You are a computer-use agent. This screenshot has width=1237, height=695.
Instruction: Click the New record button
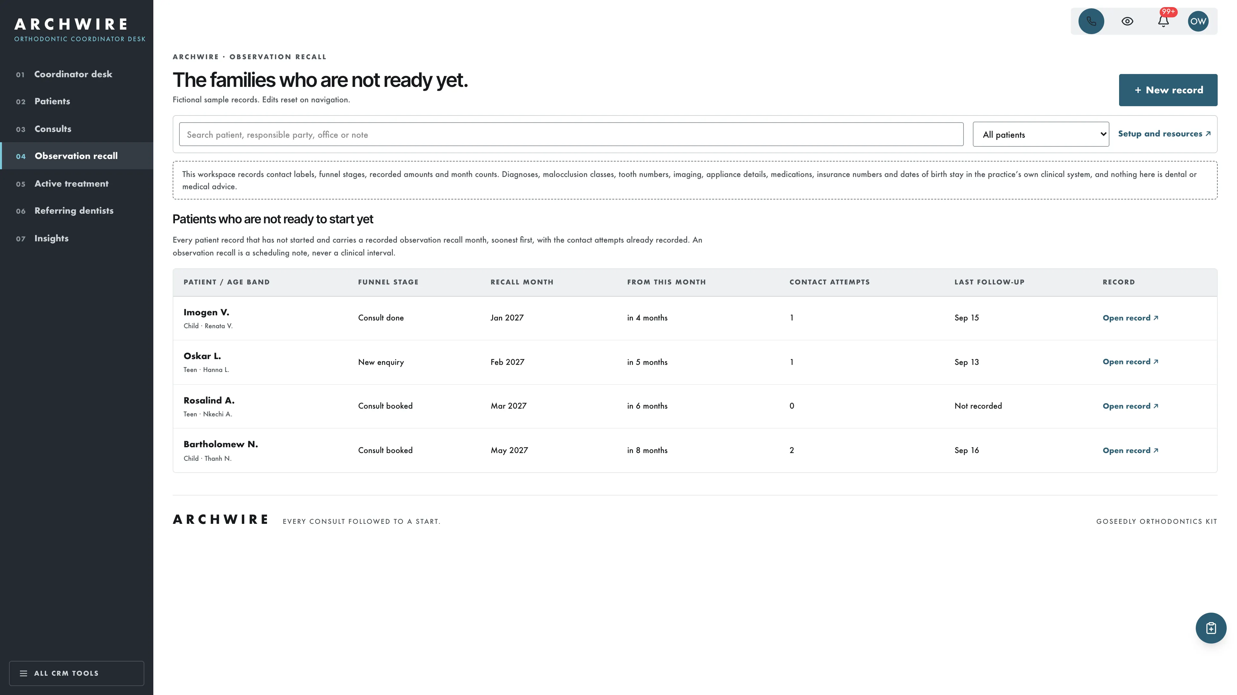point(1168,90)
